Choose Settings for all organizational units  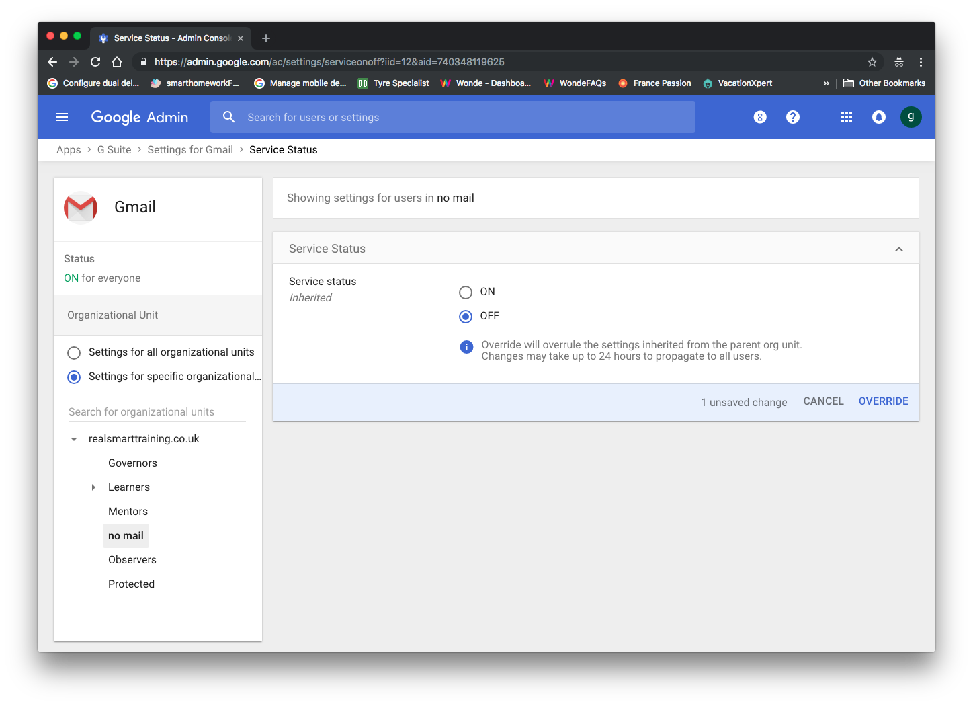click(75, 353)
